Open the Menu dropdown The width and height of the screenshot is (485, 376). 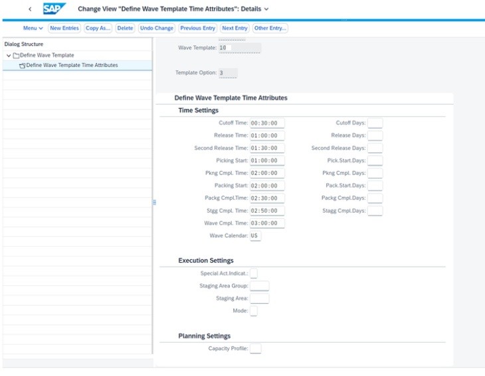coord(33,29)
